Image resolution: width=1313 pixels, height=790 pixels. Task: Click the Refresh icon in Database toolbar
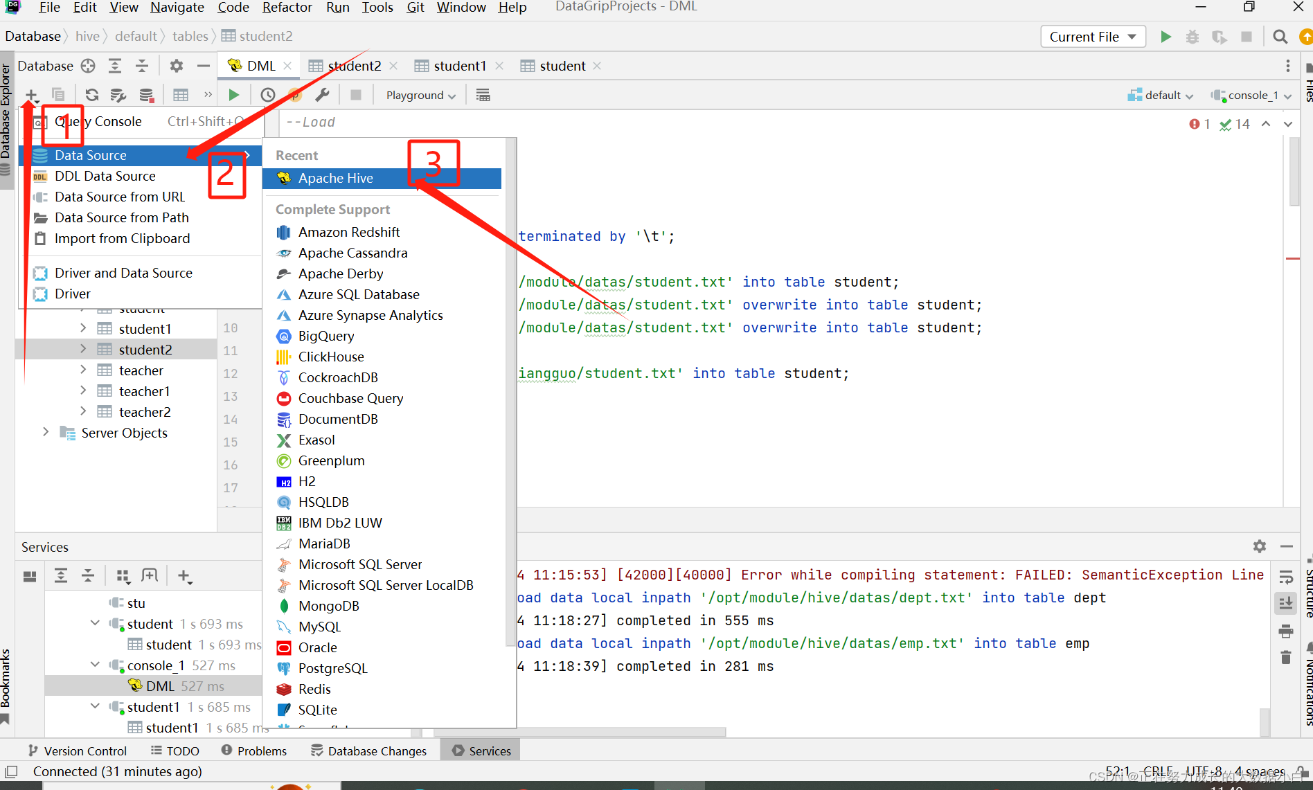pos(91,95)
